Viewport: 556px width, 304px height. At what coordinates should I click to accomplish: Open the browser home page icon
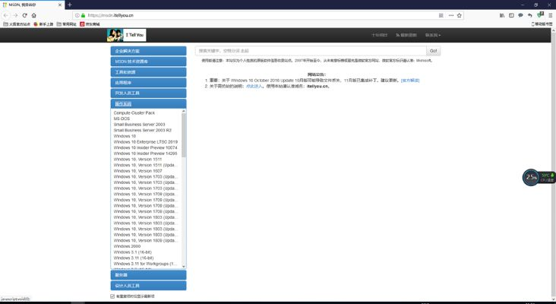click(x=33, y=15)
